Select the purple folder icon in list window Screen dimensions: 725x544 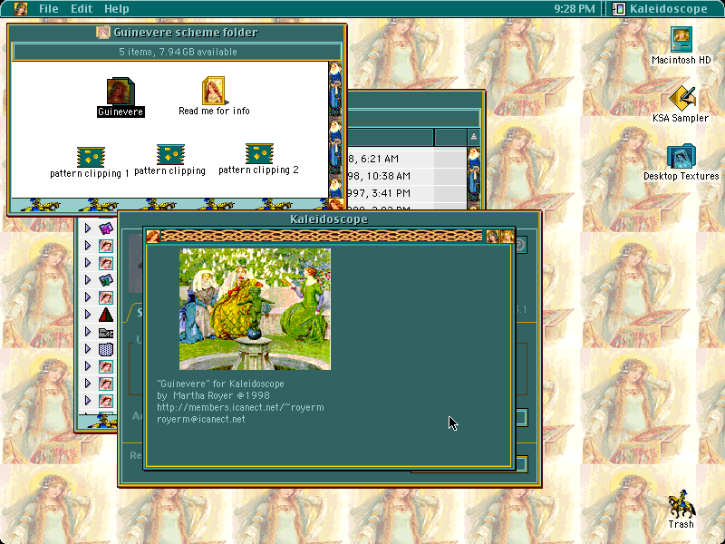click(106, 228)
